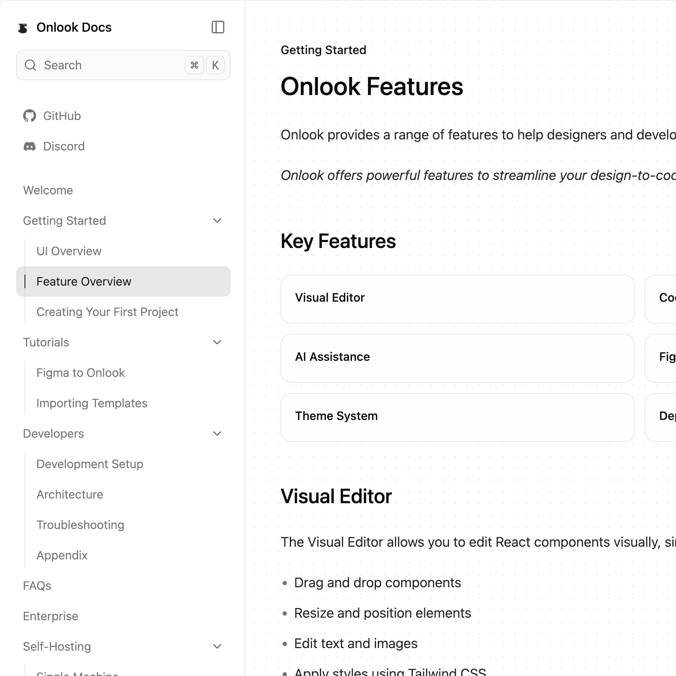
Task: Click the Onlook logo icon
Action: tap(23, 27)
